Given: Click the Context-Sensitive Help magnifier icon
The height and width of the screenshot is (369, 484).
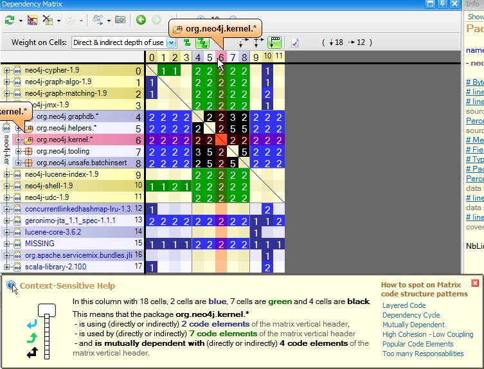Looking at the screenshot, I should click(12, 285).
